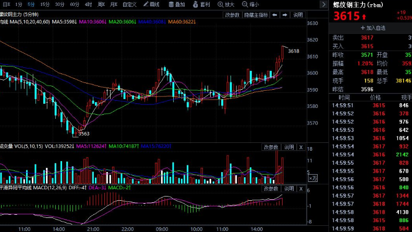Click the 昨收 value 3571

pyautogui.click(x=367, y=55)
